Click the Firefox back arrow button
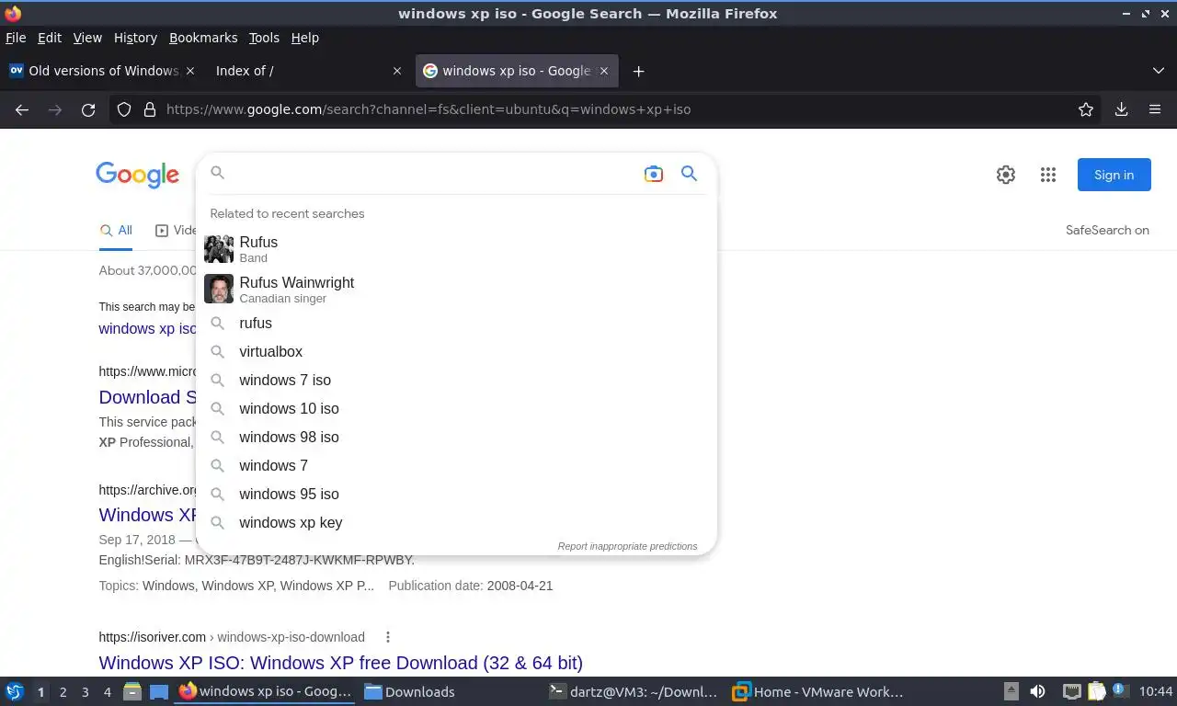Viewport: 1177px width, 706px height. click(22, 109)
